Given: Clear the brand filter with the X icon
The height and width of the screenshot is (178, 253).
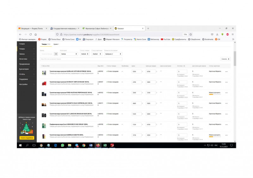Looking at the screenshot, I should click(x=56, y=54).
